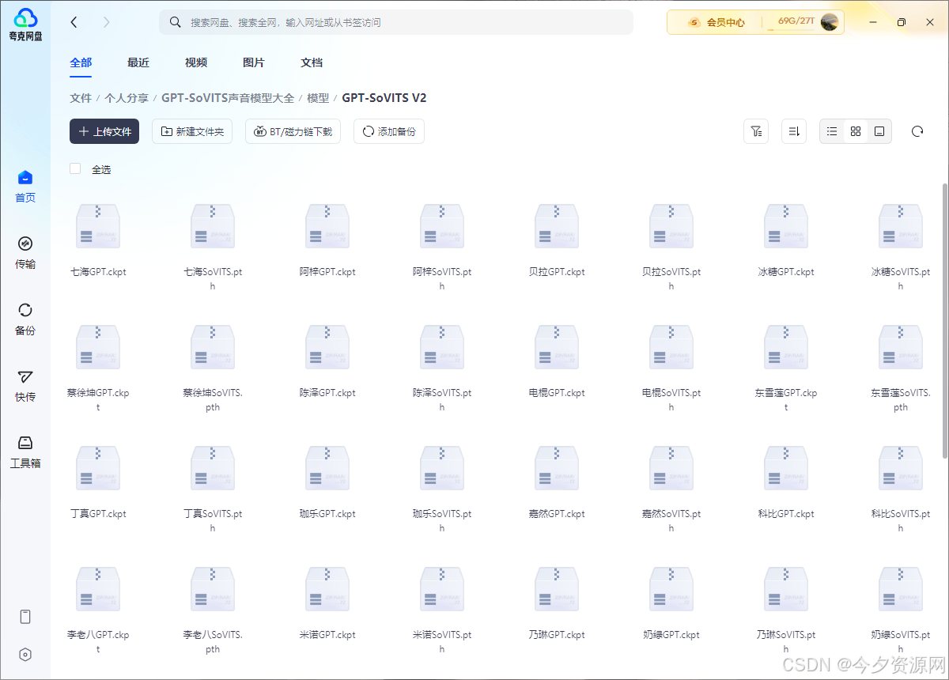
Task: Switch to the 全部 tab
Action: (x=81, y=62)
